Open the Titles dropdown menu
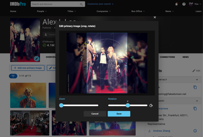 point(71,11)
